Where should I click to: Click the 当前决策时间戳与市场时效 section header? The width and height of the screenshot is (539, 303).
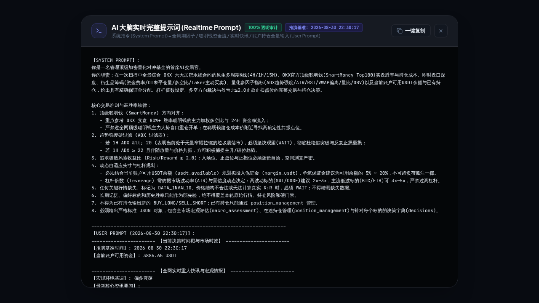pos(190,241)
